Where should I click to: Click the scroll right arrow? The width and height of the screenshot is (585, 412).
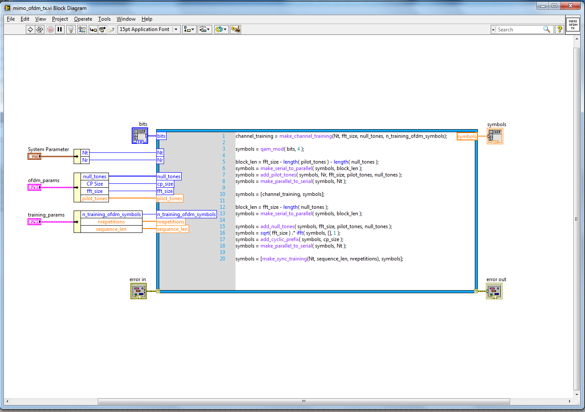570,401
